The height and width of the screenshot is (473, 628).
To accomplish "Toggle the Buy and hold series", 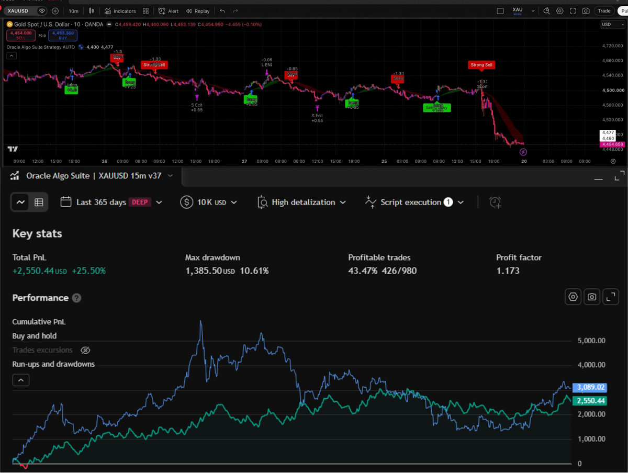I will click(35, 336).
